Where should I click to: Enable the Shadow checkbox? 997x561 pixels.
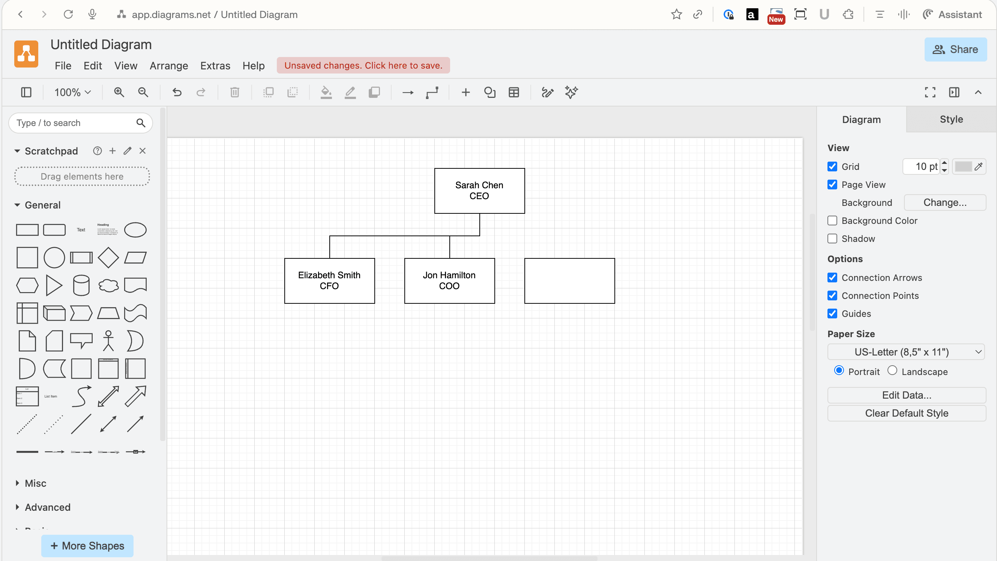(832, 238)
